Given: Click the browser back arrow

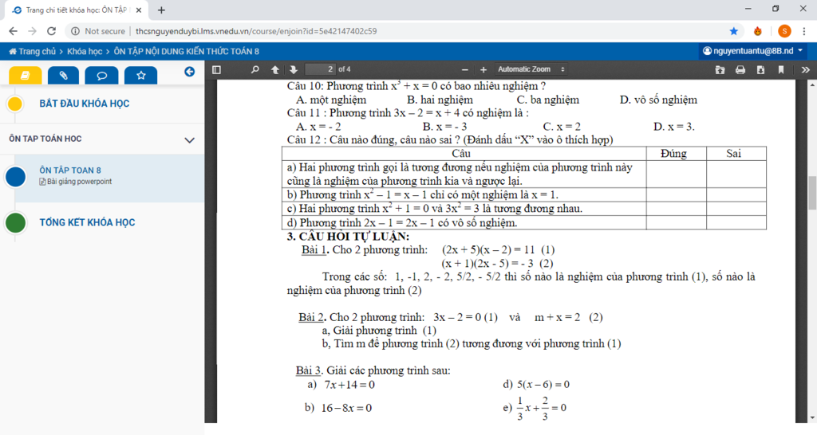Looking at the screenshot, I should [x=13, y=31].
